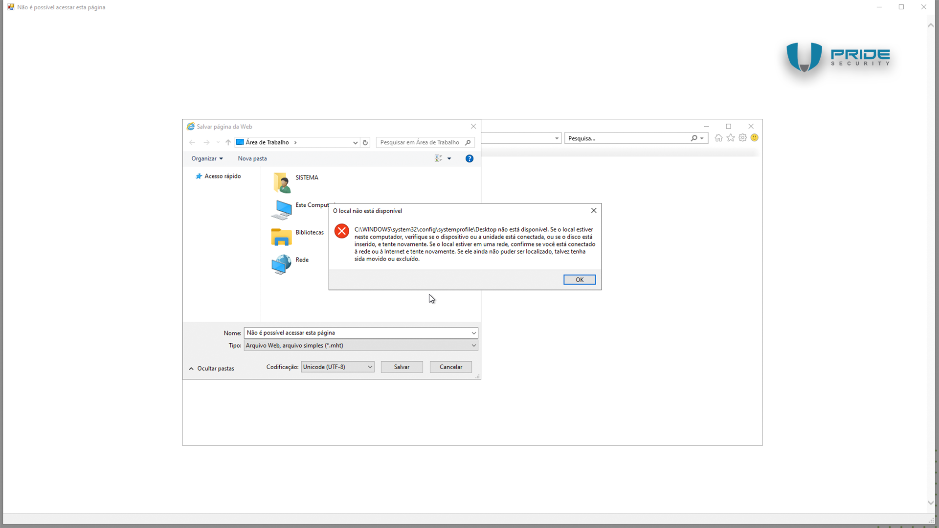Click the smiley feedback icon

coord(755,138)
